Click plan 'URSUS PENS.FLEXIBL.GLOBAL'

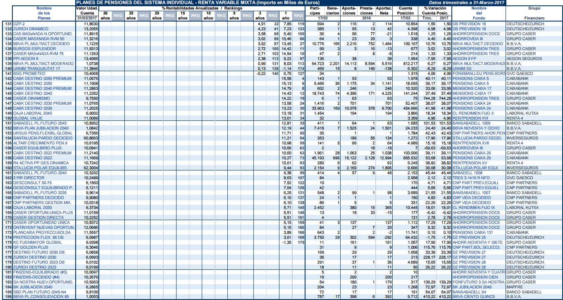point(43,133)
